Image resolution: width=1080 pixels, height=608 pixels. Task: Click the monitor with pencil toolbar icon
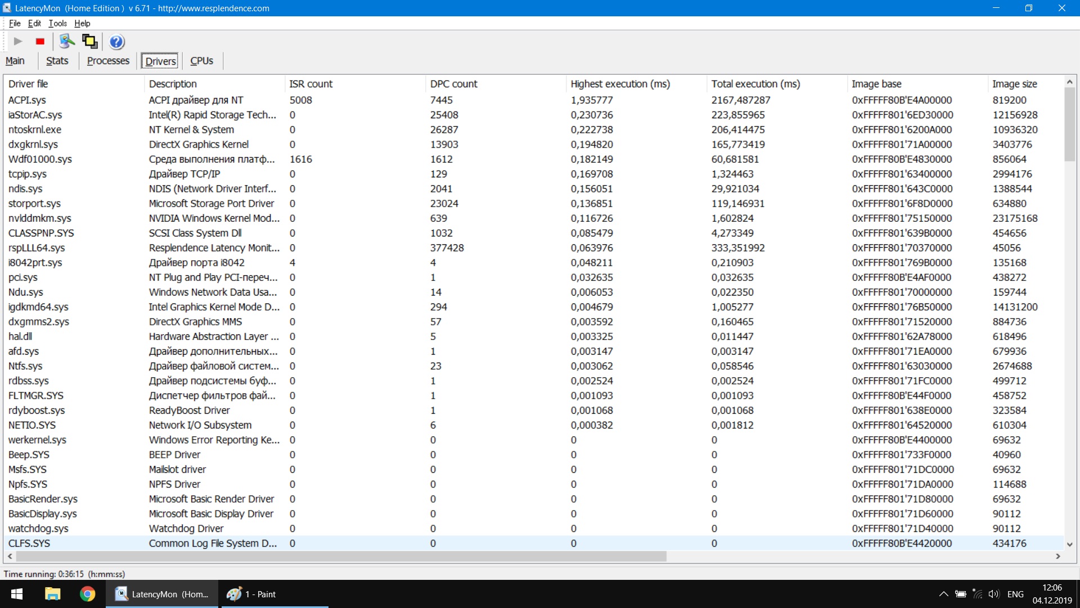[67, 41]
